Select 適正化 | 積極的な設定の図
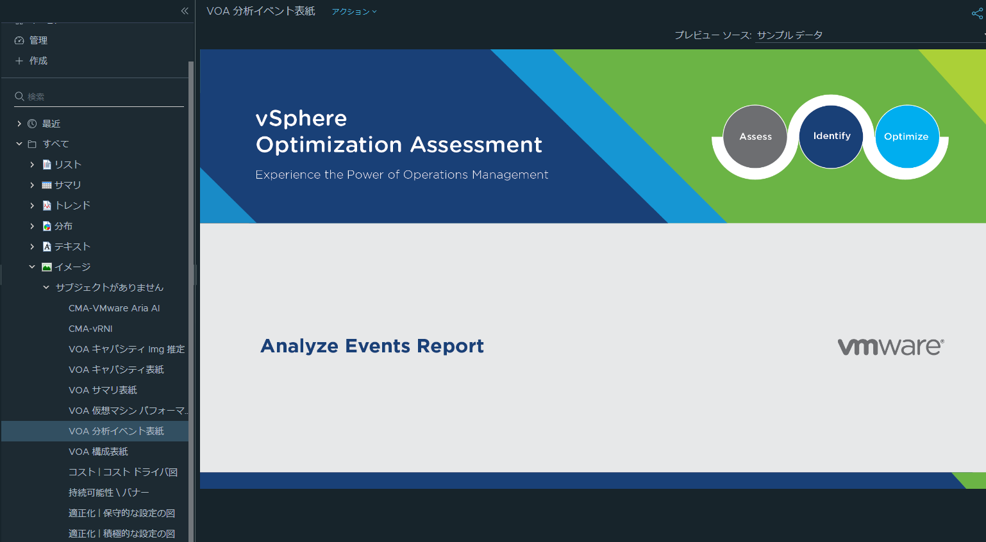The height and width of the screenshot is (542, 986). 122,534
